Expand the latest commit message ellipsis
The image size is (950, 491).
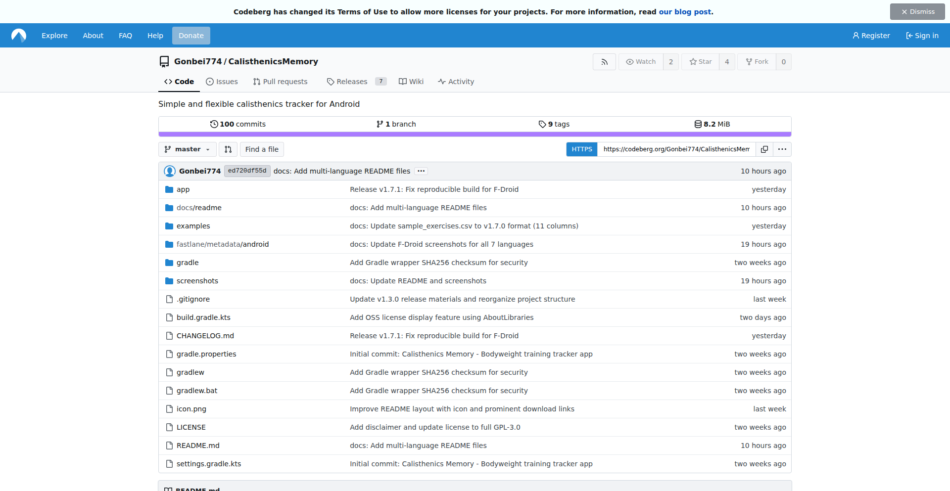pyautogui.click(x=421, y=171)
